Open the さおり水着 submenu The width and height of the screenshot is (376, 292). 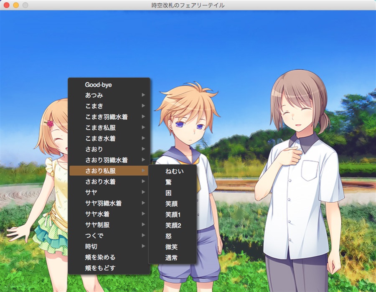pyautogui.click(x=109, y=181)
